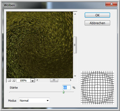Click the spherize grid distortion diagram
This screenshot has height=111, width=120.
97,88
